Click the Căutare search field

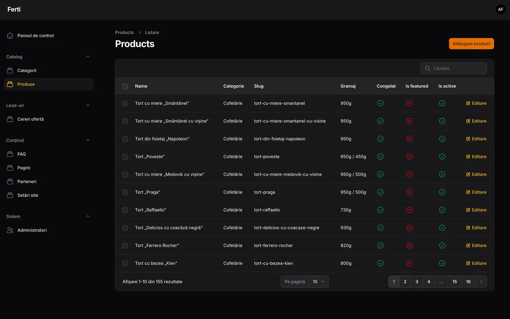click(x=454, y=68)
